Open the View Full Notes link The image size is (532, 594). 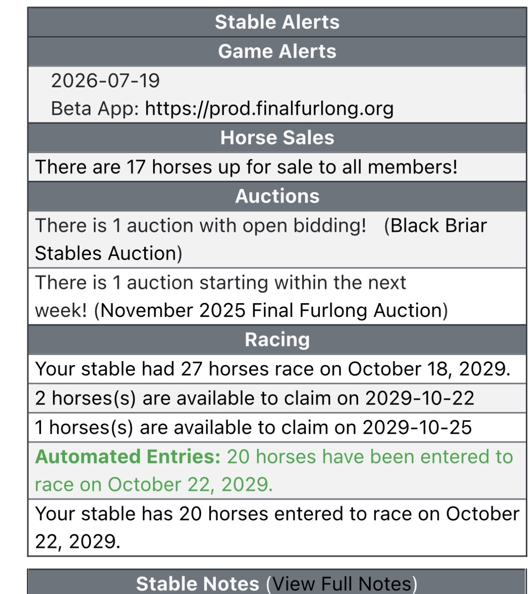tap(341, 584)
